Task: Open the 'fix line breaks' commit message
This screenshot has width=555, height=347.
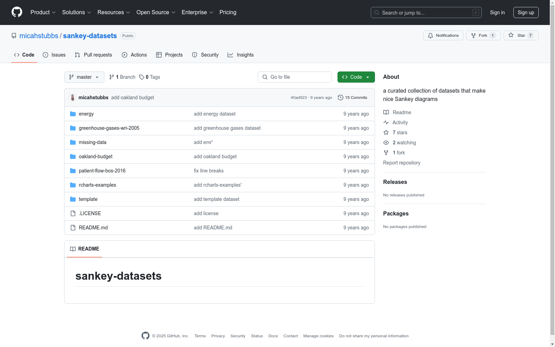Action: click(209, 171)
